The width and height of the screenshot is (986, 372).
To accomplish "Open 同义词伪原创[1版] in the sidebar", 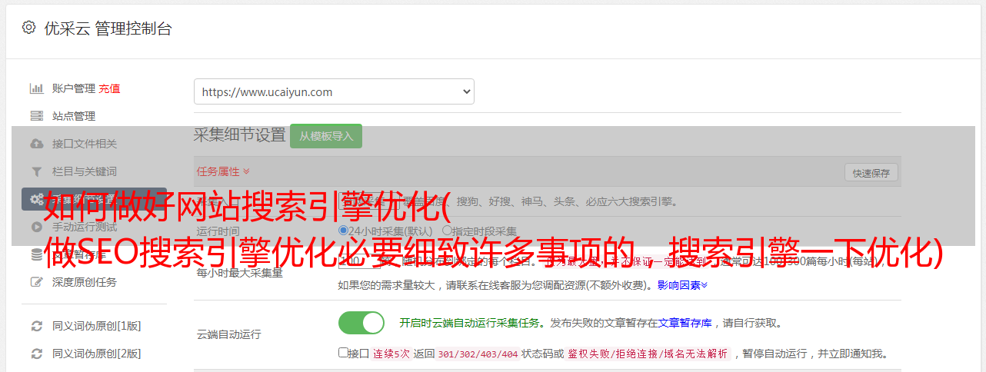I will (96, 326).
